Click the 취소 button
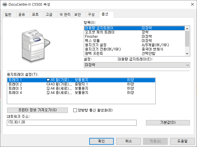Screen dimensions: 197x147 pos(128,141)
